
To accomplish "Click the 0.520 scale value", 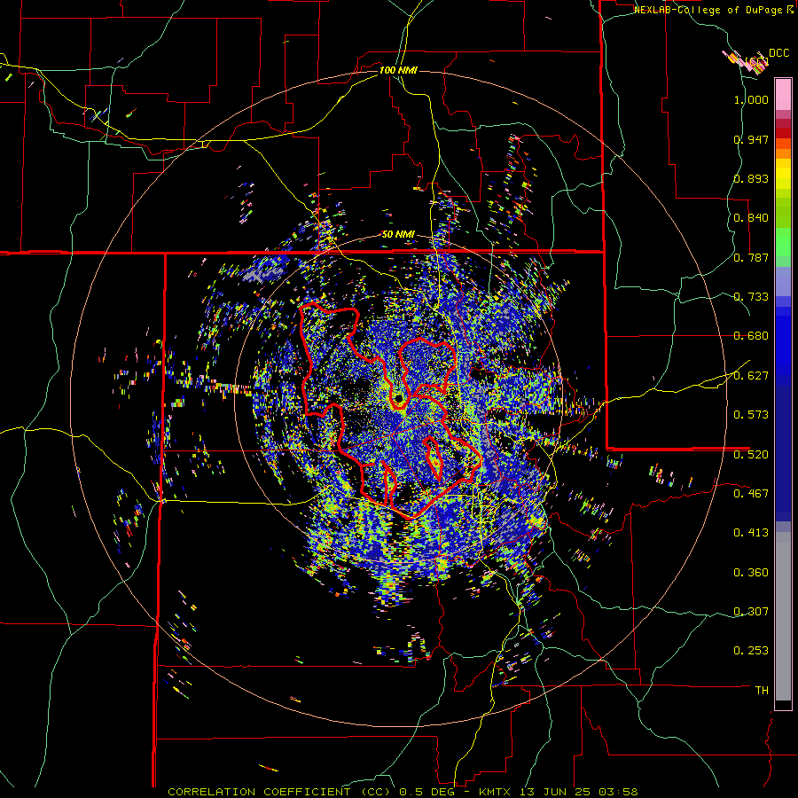I will [x=751, y=455].
